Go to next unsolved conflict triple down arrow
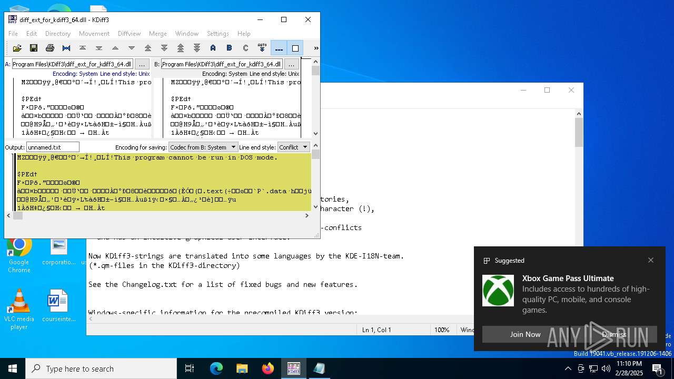 tap(197, 48)
